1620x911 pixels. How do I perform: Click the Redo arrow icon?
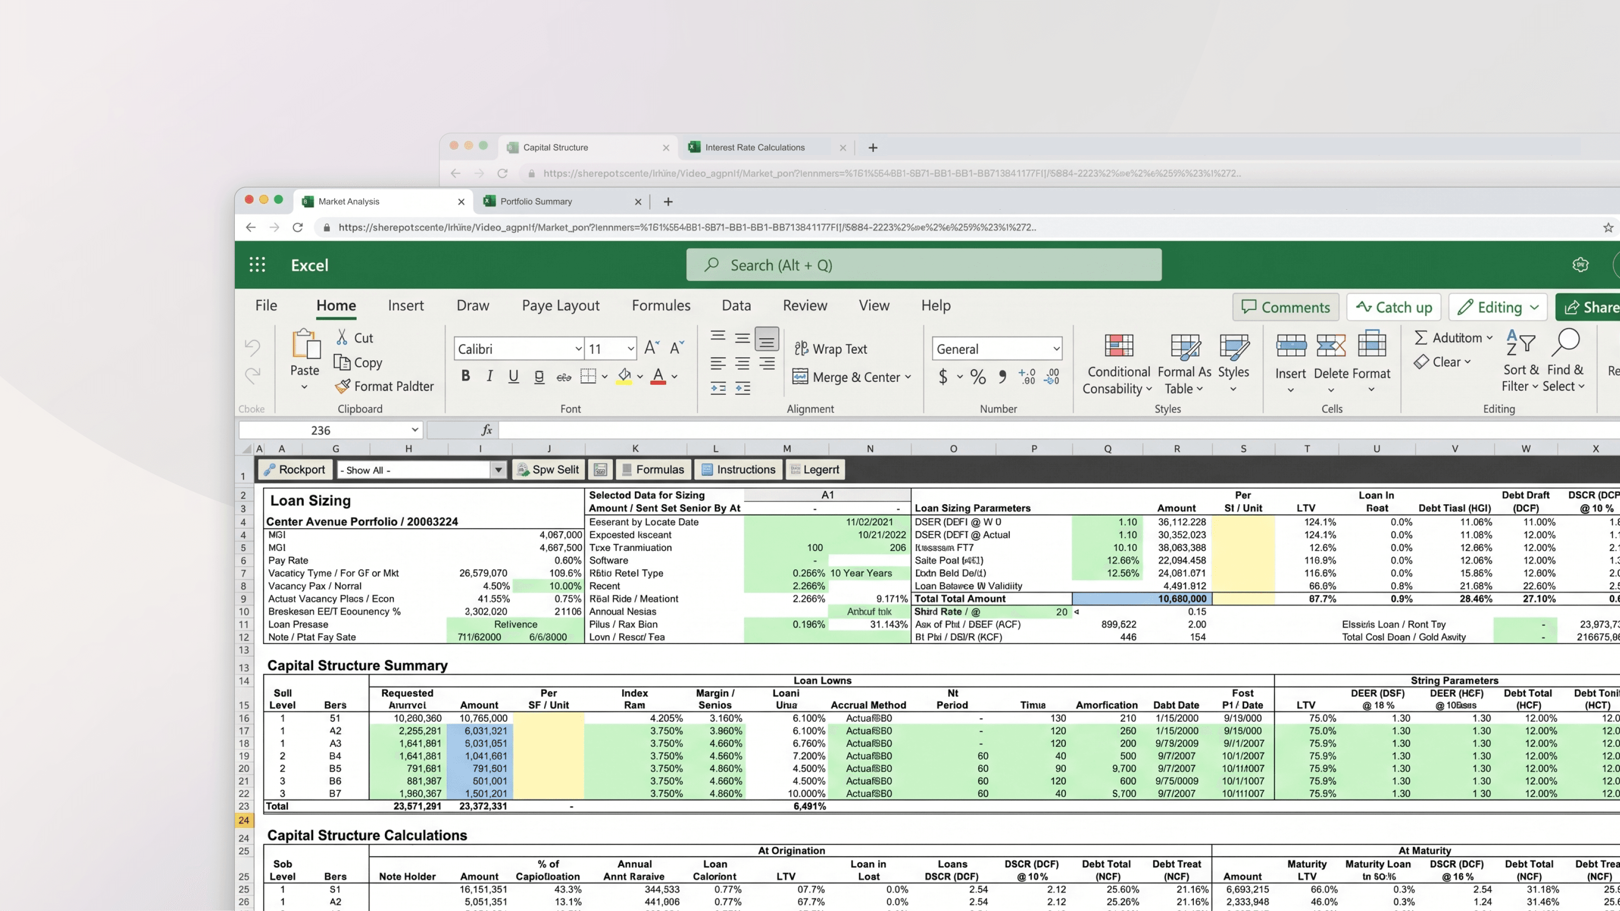click(x=252, y=375)
